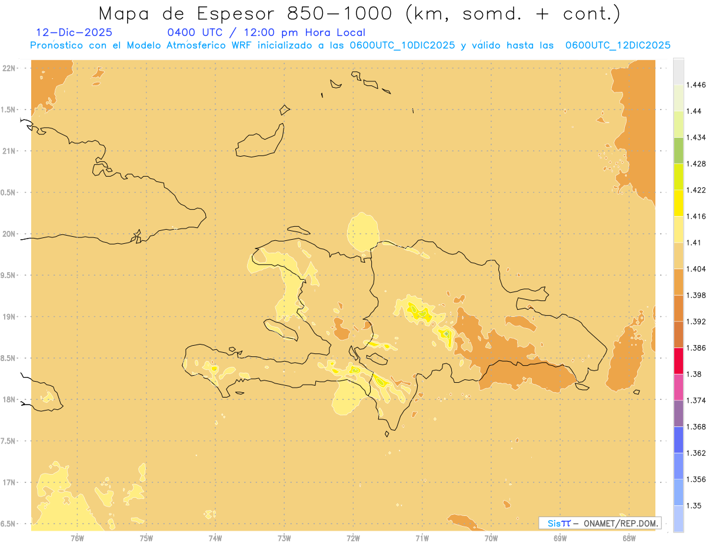
Task: Click the legend value '1.356'
Action: pyautogui.click(x=697, y=479)
